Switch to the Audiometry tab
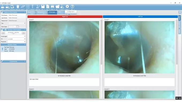This screenshot has width=182, height=102. pos(32,13)
